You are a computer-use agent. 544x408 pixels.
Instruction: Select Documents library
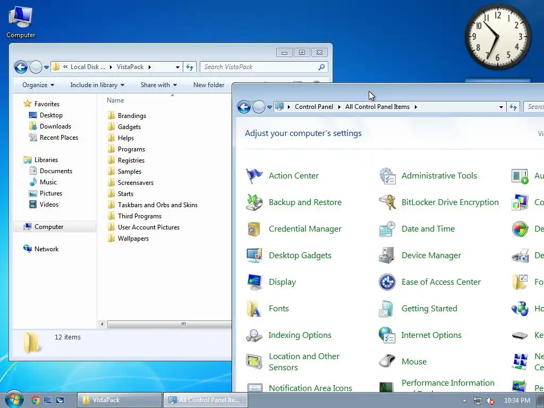point(56,171)
